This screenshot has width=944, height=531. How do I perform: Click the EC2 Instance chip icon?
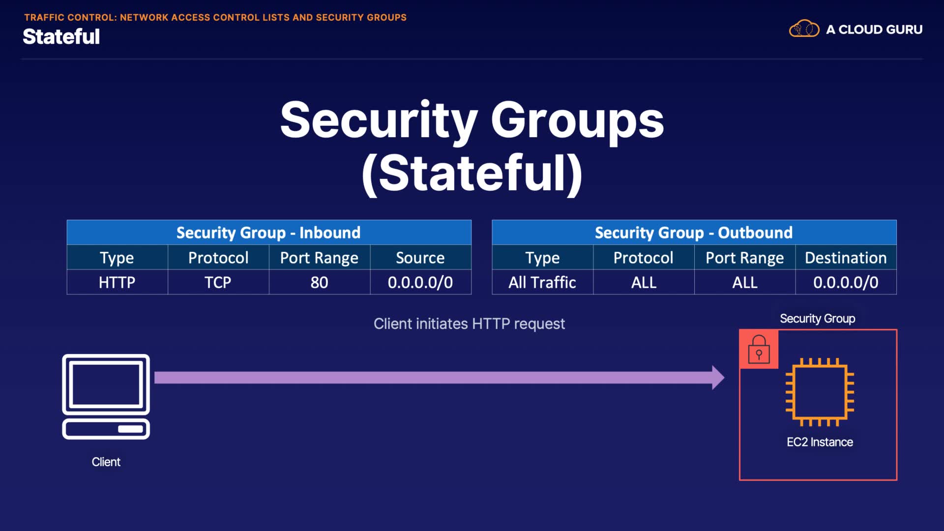pos(820,392)
